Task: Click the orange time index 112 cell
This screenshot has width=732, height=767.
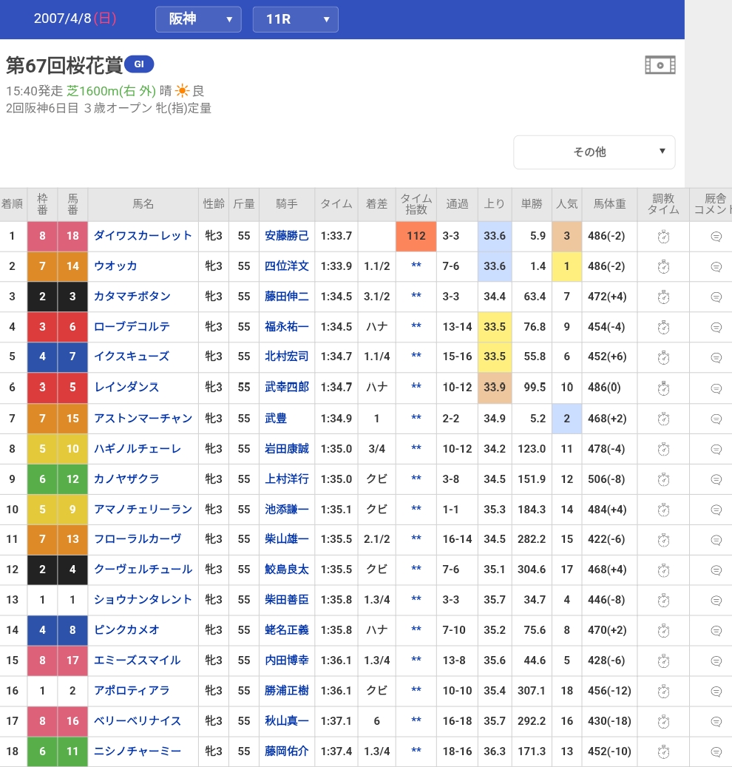Action: tap(416, 237)
